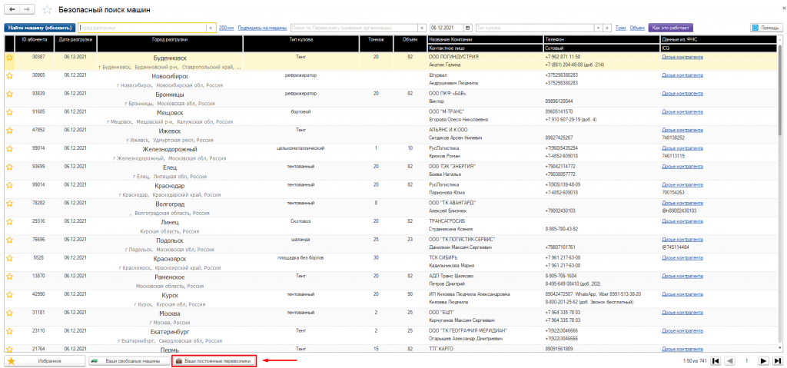
Task: Star the Бронницы row as favorite
Action: coord(9,94)
